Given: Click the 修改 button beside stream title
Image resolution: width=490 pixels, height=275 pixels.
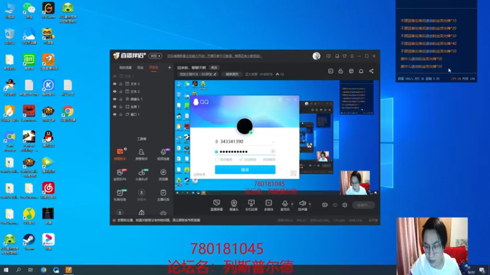Looking at the screenshot, I should click(214, 68).
